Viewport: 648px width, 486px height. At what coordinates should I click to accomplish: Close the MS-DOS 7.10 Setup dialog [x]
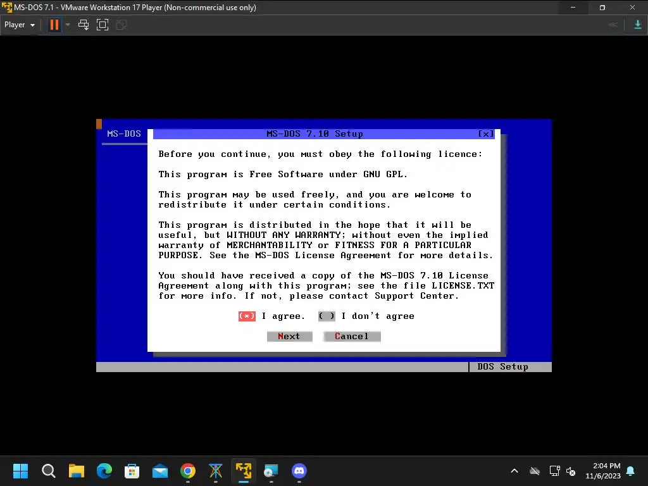[485, 134]
